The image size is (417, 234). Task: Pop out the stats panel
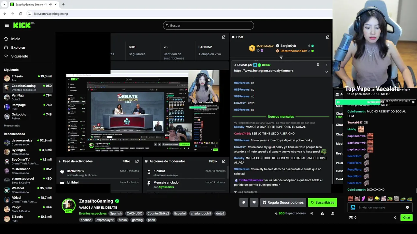pyautogui.click(x=223, y=37)
